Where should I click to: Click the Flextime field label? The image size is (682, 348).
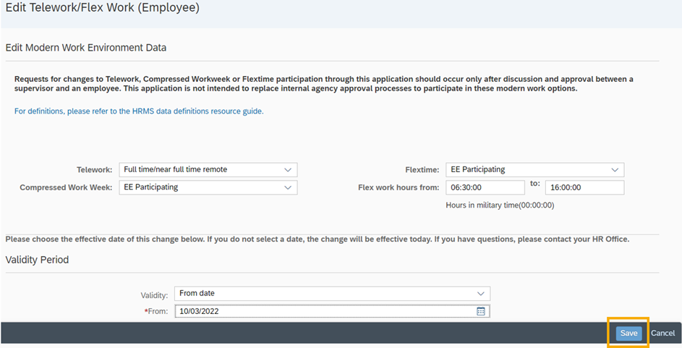tap(422, 170)
